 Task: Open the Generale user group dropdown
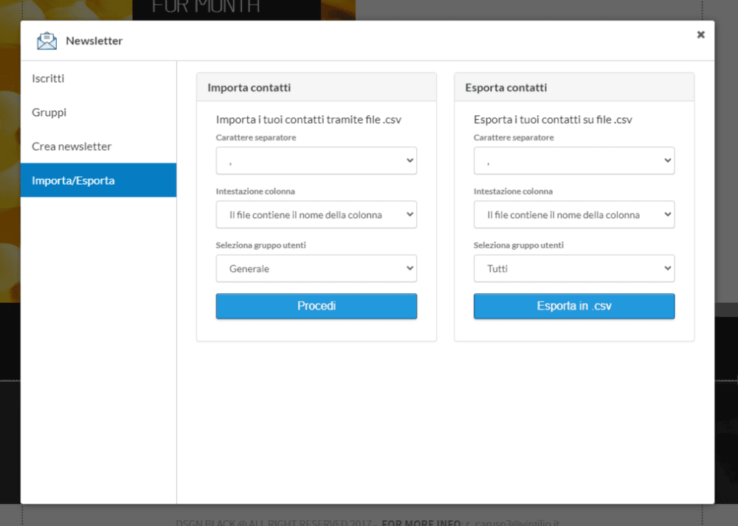316,269
